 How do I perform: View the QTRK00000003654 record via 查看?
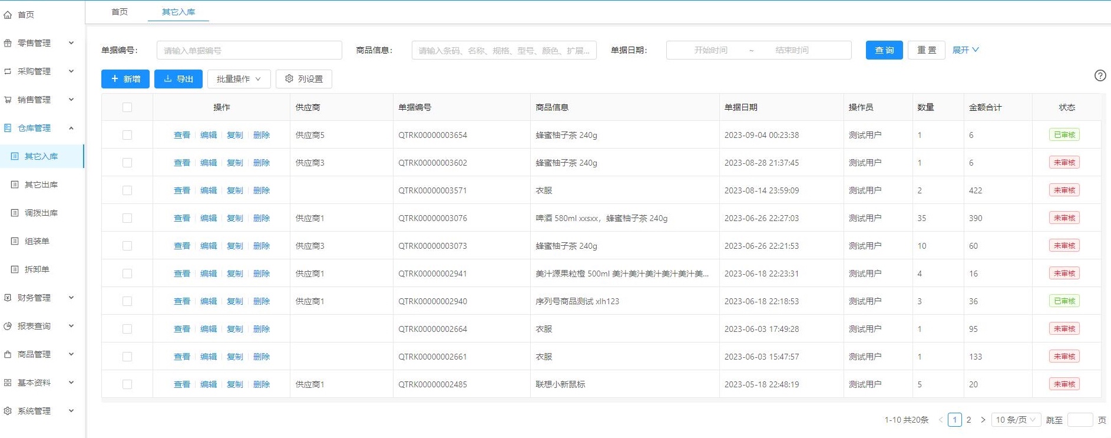pyautogui.click(x=182, y=135)
